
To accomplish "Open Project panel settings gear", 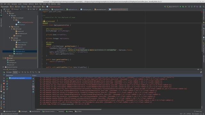I will coord(34,9).
